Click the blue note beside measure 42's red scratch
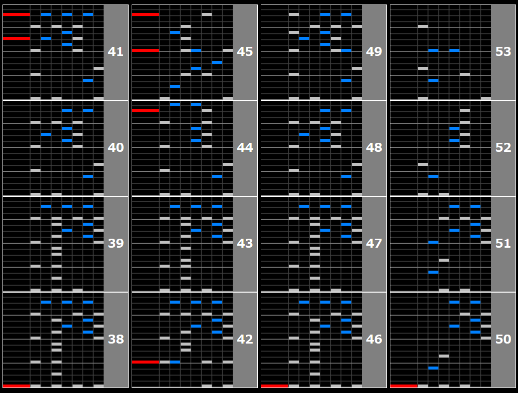518x393 pixels. [175, 362]
